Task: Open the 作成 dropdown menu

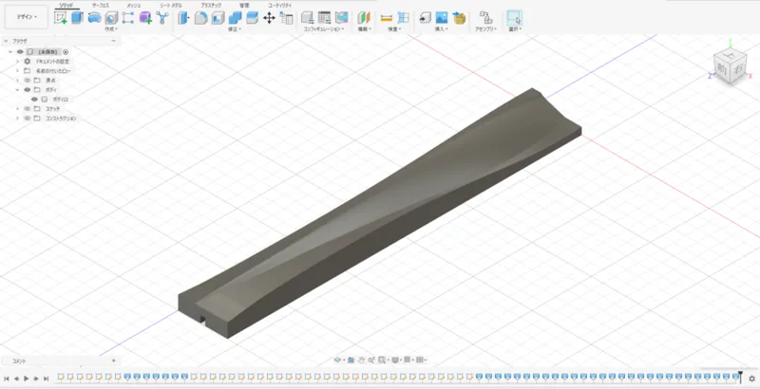Action: pyautogui.click(x=111, y=29)
